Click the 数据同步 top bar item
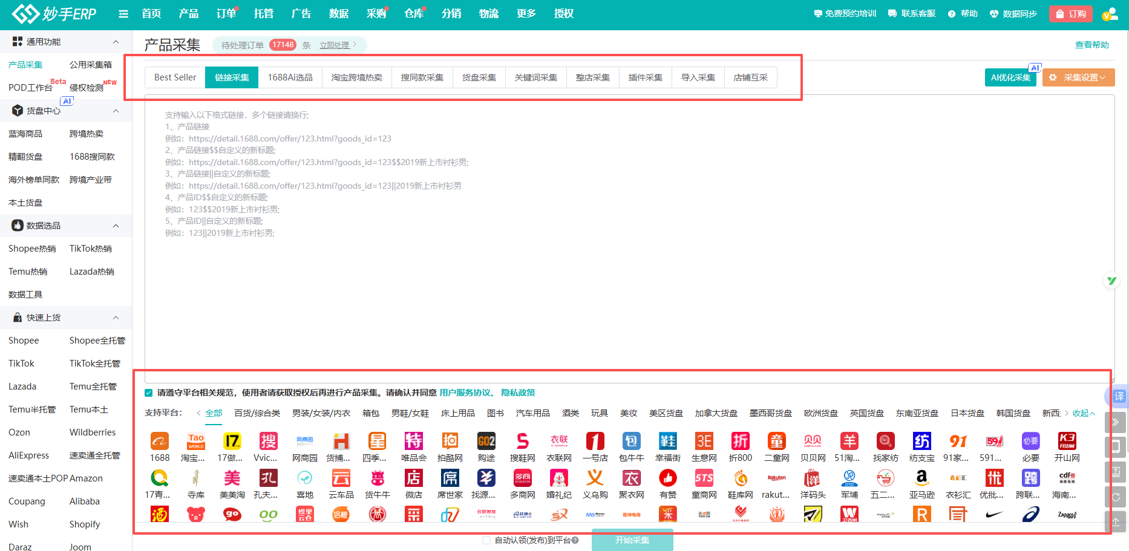Viewport: 1129px width, 551px height. tap(1013, 13)
